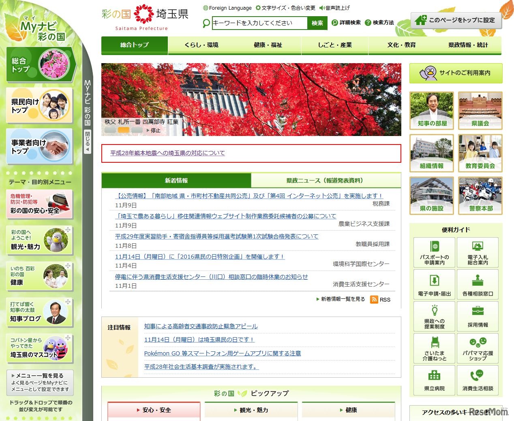Open the 教育委員会 thumbnail

coord(480,153)
